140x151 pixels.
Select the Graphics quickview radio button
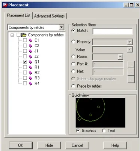click(x=78, y=130)
